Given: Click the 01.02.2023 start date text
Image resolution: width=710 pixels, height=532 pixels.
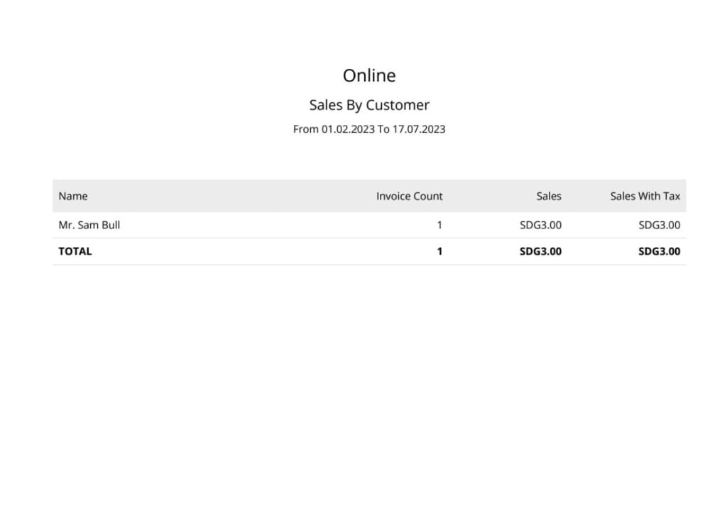Looking at the screenshot, I should tap(348, 129).
